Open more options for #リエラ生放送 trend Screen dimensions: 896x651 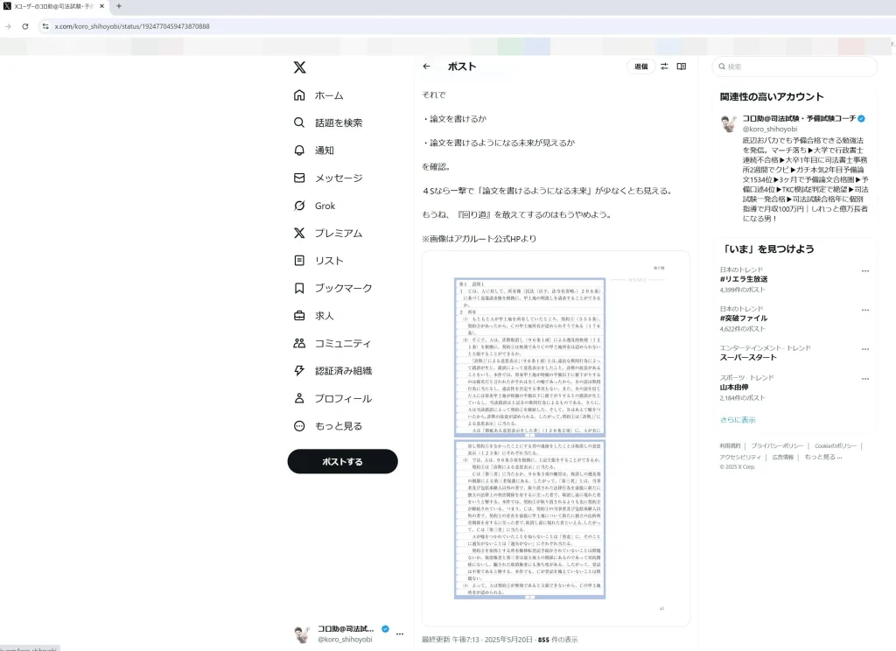[x=864, y=271]
